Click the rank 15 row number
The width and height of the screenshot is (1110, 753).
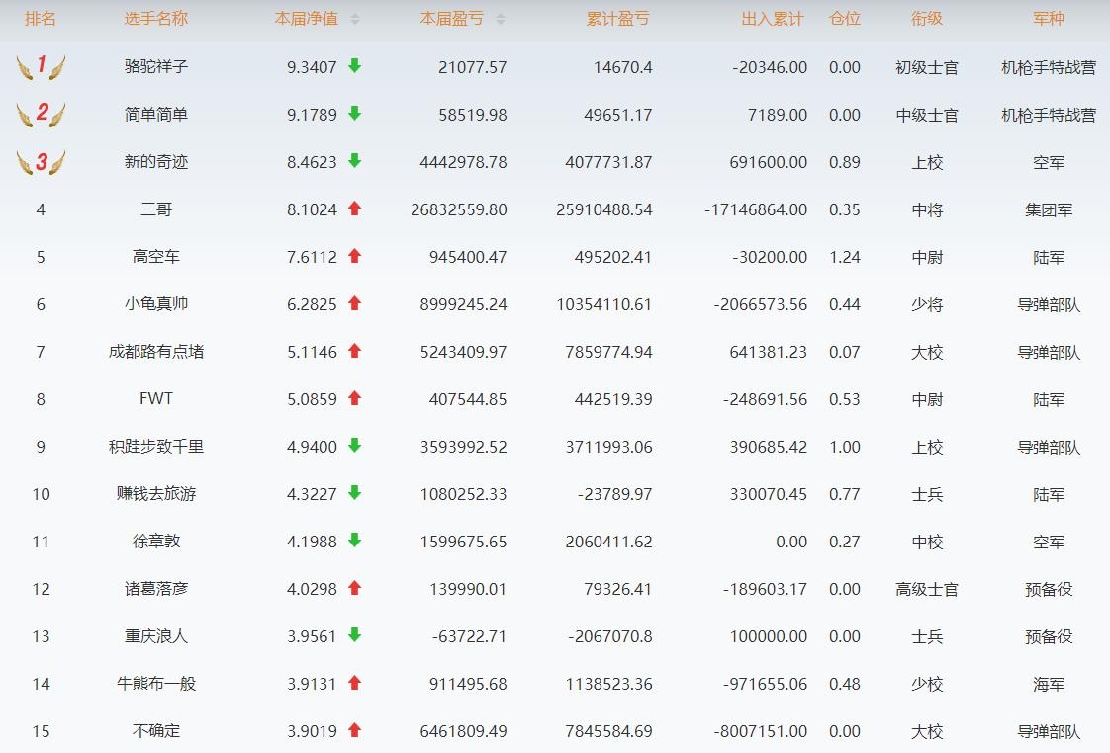click(x=41, y=731)
